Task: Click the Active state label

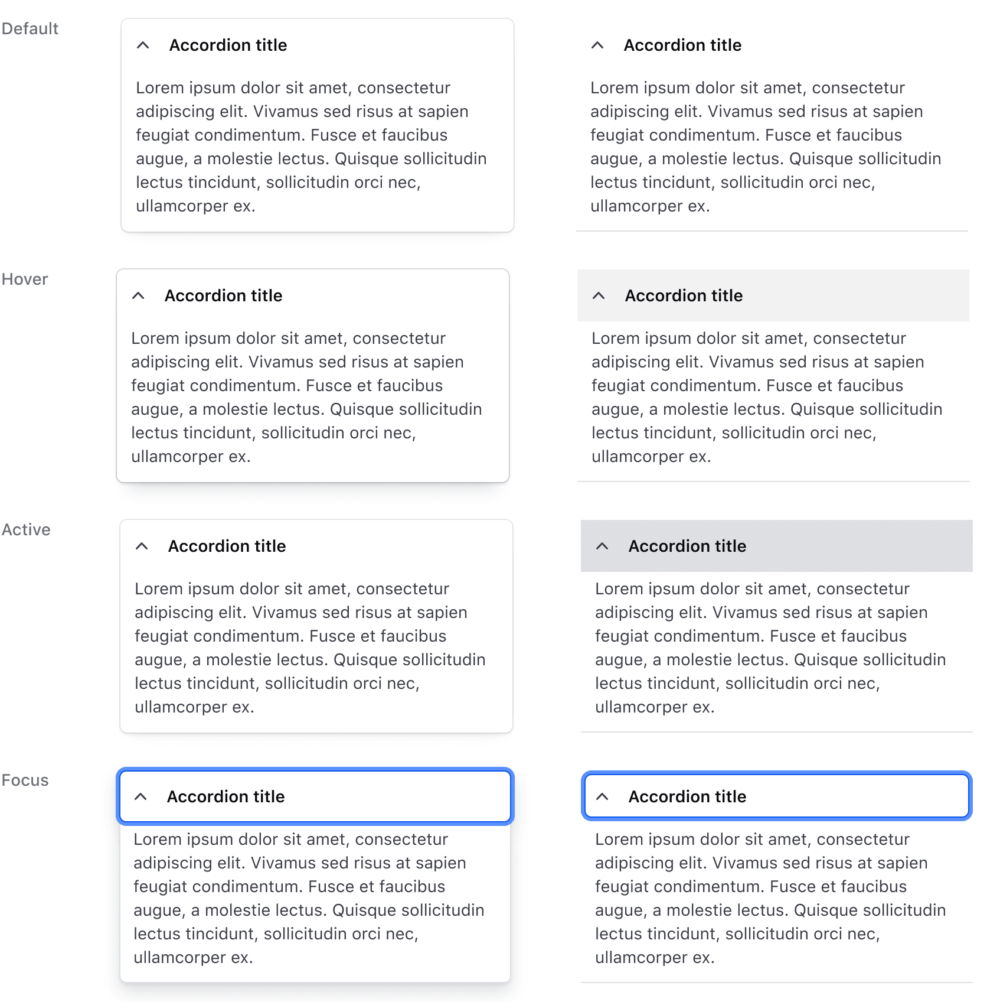Action: point(26,530)
